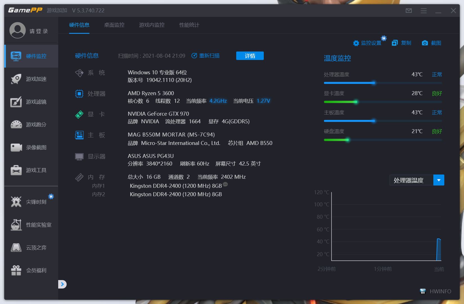This screenshot has width=464, height=304.
Task: Open 性能实验室 flask icon
Action: pos(16,225)
